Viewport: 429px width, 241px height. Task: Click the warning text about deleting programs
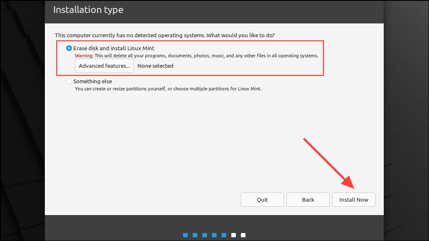click(196, 56)
